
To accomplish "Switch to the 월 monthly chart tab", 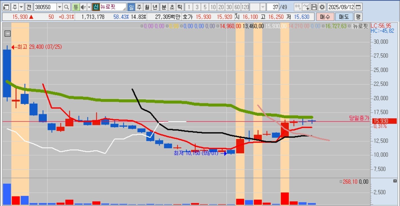I will tap(147, 7).
